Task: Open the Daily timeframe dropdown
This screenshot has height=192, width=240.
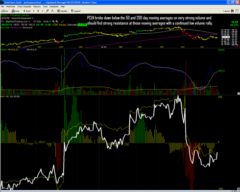Action: (x=47, y=22)
